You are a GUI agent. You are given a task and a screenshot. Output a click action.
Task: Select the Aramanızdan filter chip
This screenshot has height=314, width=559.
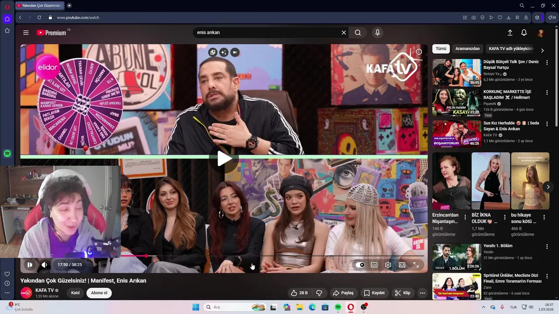pos(467,49)
